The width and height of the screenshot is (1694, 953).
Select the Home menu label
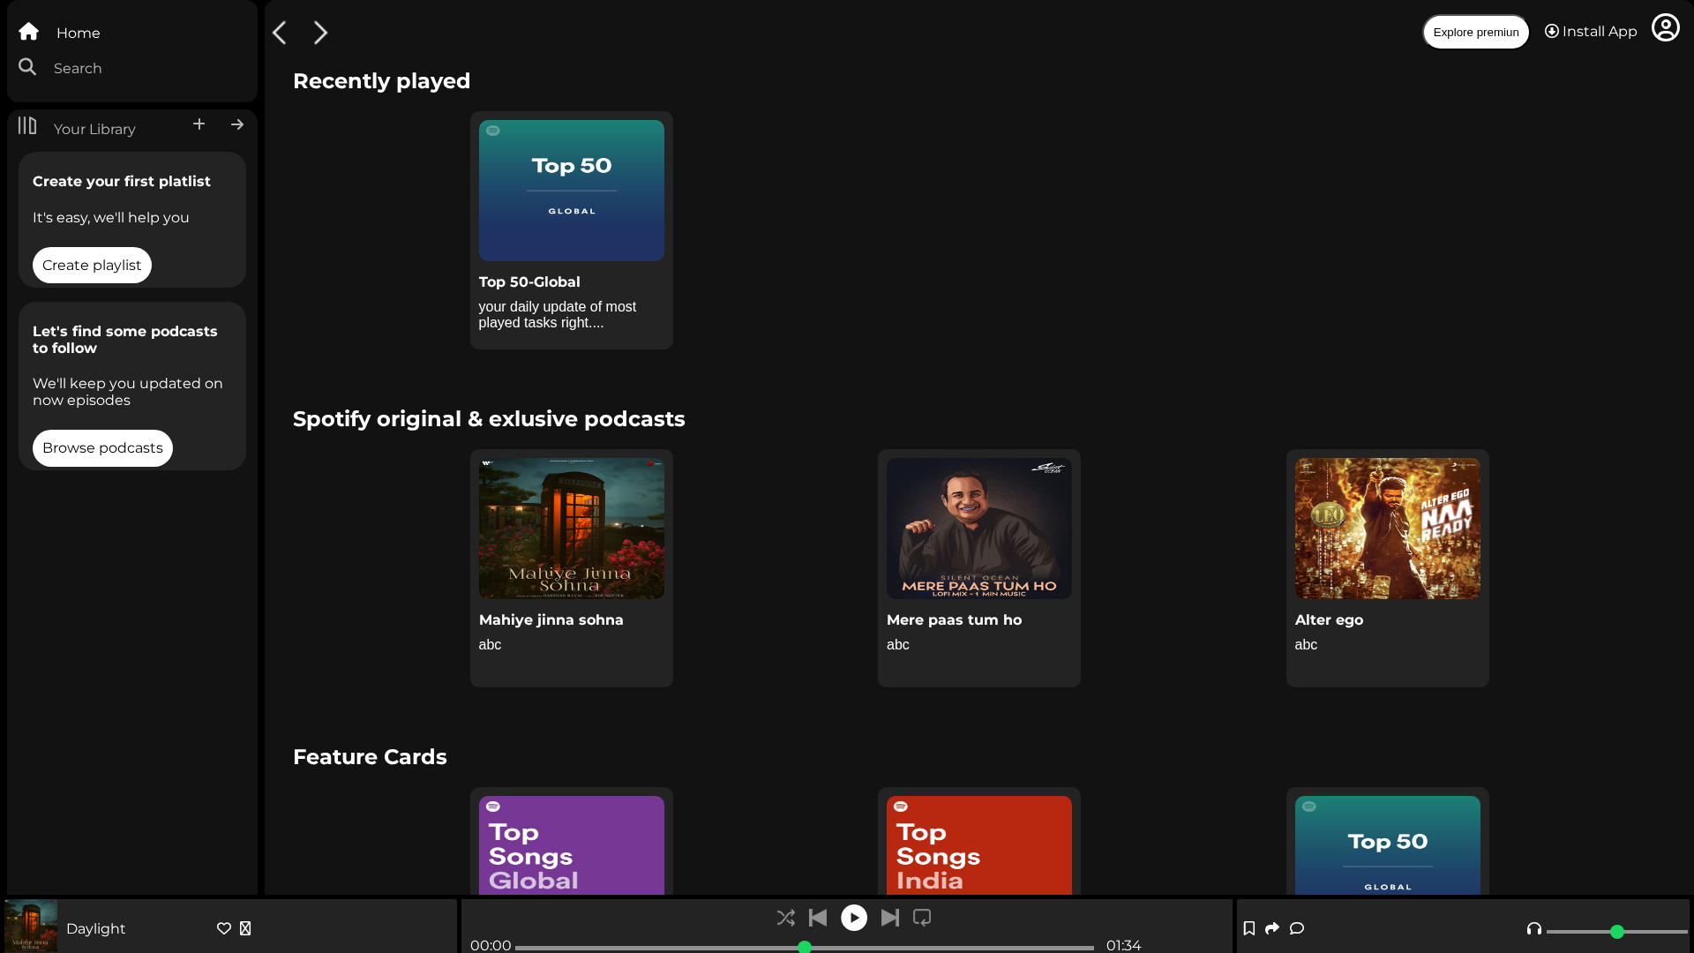pos(79,33)
